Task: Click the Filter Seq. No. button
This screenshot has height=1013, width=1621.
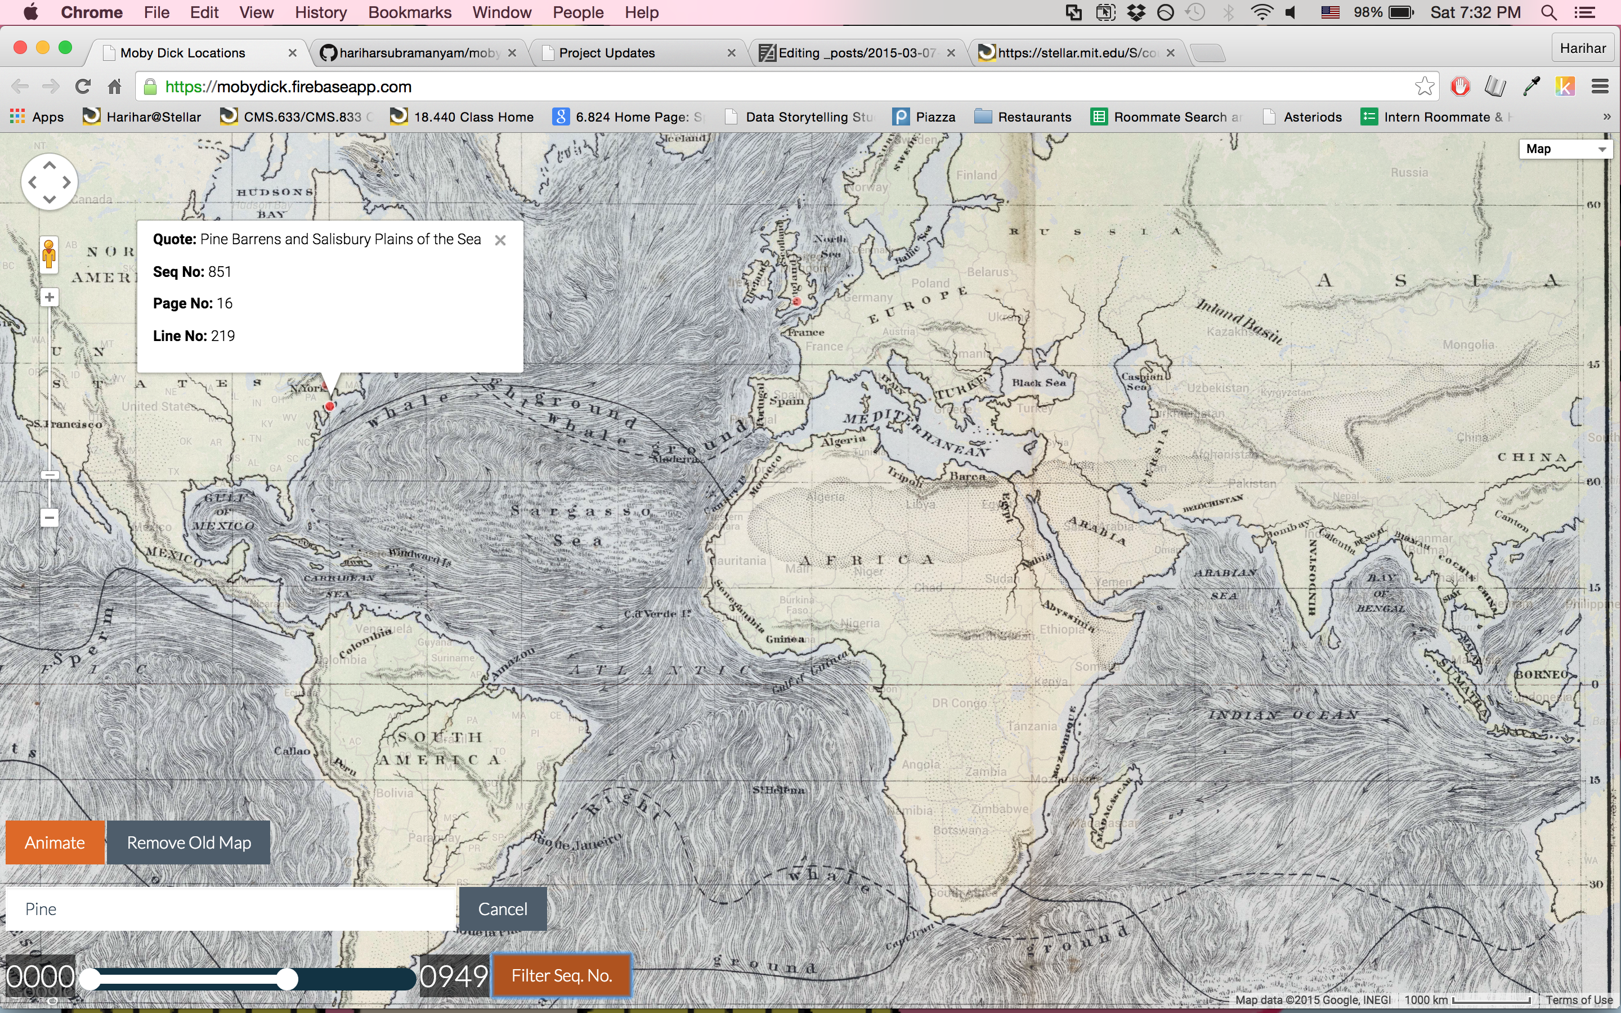Action: pyautogui.click(x=561, y=975)
